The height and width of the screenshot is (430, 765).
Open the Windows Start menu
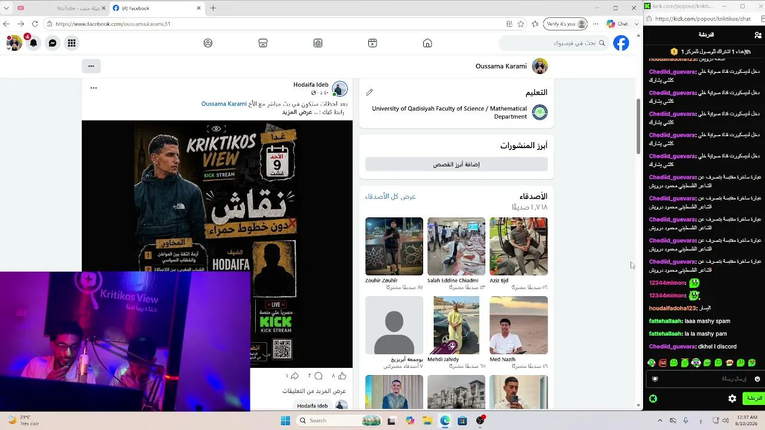[286, 420]
